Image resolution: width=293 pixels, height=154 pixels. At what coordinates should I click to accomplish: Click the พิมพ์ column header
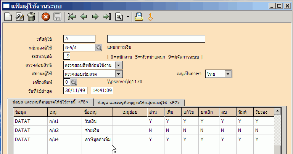245,112
